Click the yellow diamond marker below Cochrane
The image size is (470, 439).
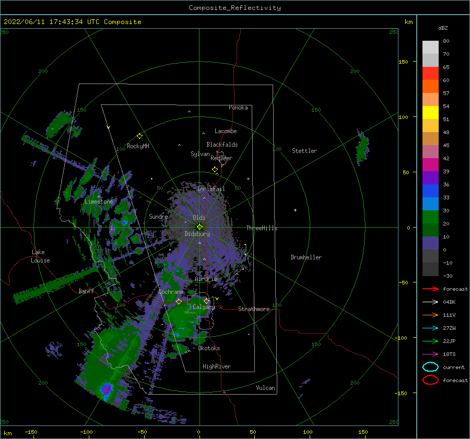(179, 301)
